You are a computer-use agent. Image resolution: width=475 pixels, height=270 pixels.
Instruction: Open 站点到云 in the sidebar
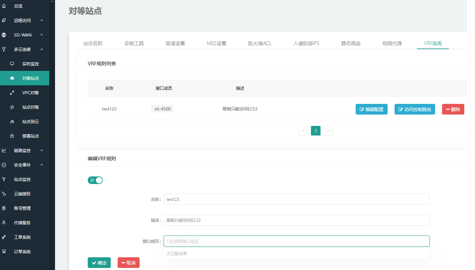pyautogui.click(x=31, y=121)
